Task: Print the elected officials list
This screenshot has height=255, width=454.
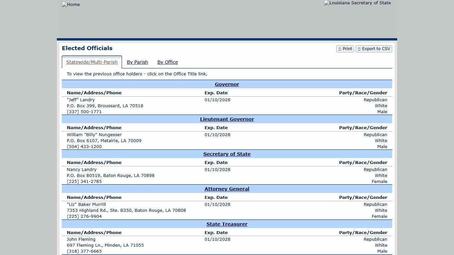Action: 345,49
